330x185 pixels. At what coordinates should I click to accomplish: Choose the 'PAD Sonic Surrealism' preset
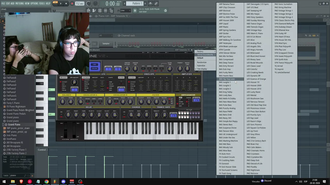pos(284,4)
